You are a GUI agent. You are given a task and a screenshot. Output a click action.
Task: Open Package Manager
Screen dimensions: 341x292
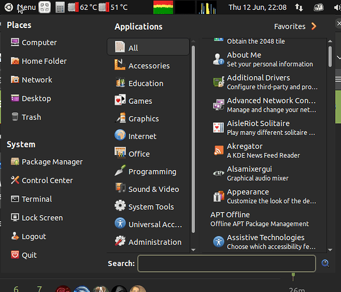coord(47,162)
